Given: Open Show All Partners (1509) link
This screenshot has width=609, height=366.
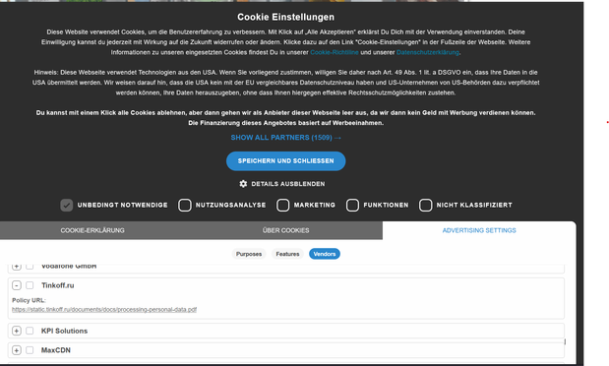Looking at the screenshot, I should [x=286, y=138].
